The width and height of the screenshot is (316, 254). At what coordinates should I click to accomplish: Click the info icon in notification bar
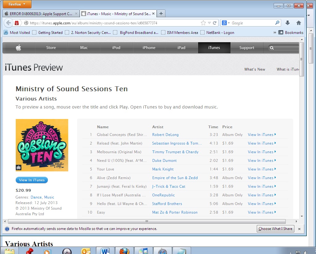tap(7, 229)
